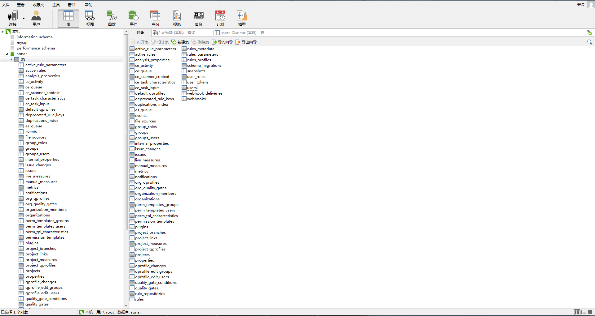
Task: Click the user_tokens table icon in object list
Action: (184, 82)
